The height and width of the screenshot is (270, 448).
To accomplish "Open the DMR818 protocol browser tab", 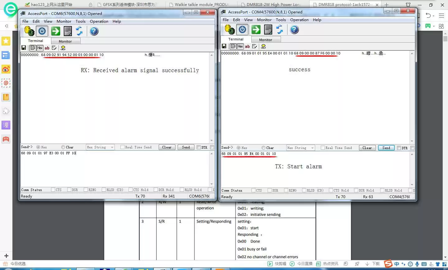I will click(x=344, y=5).
